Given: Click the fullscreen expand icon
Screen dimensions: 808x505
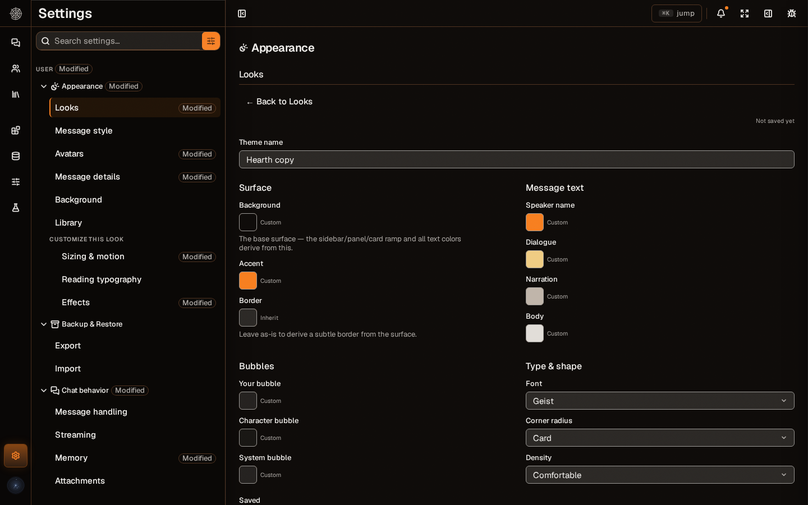Looking at the screenshot, I should [x=745, y=13].
